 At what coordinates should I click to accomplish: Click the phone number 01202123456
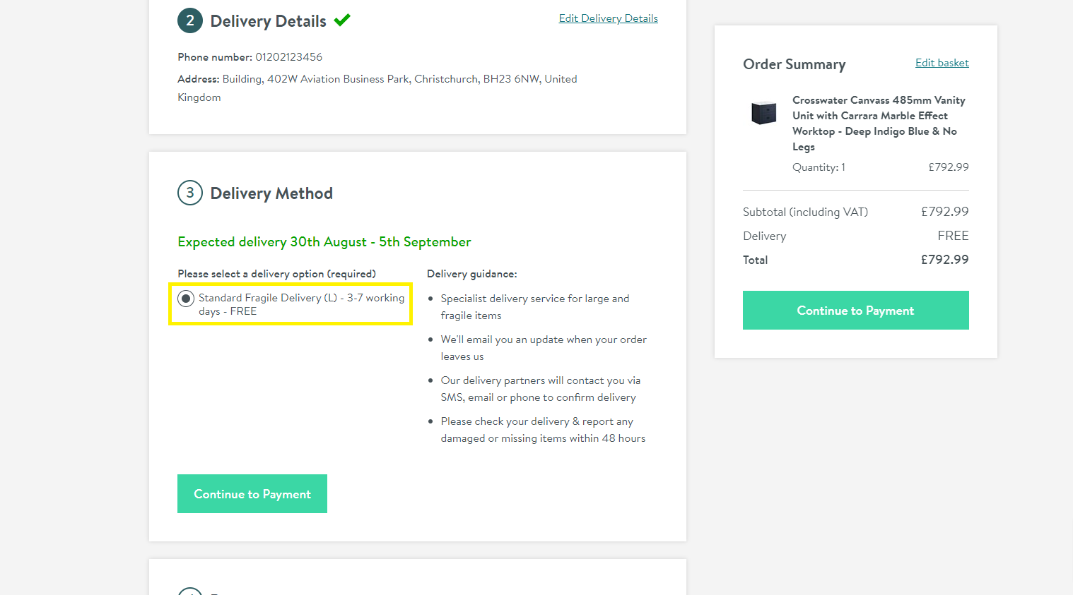[x=288, y=57]
